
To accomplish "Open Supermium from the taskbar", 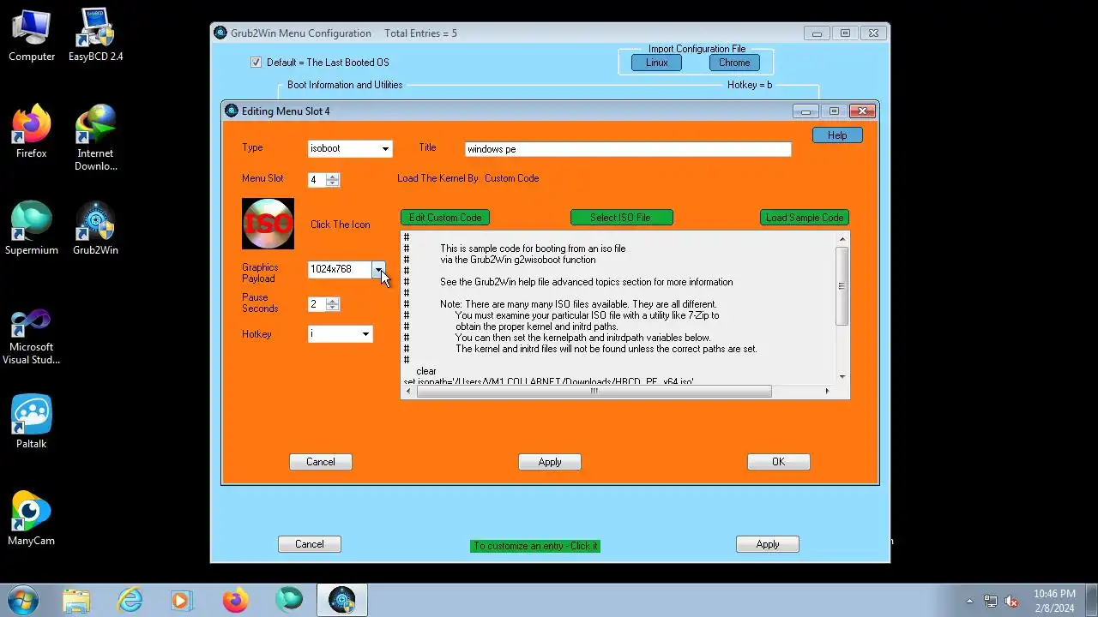I will tap(289, 601).
